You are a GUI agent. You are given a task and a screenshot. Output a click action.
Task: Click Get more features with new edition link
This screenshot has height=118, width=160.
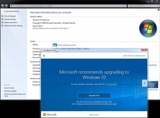pos(50,28)
